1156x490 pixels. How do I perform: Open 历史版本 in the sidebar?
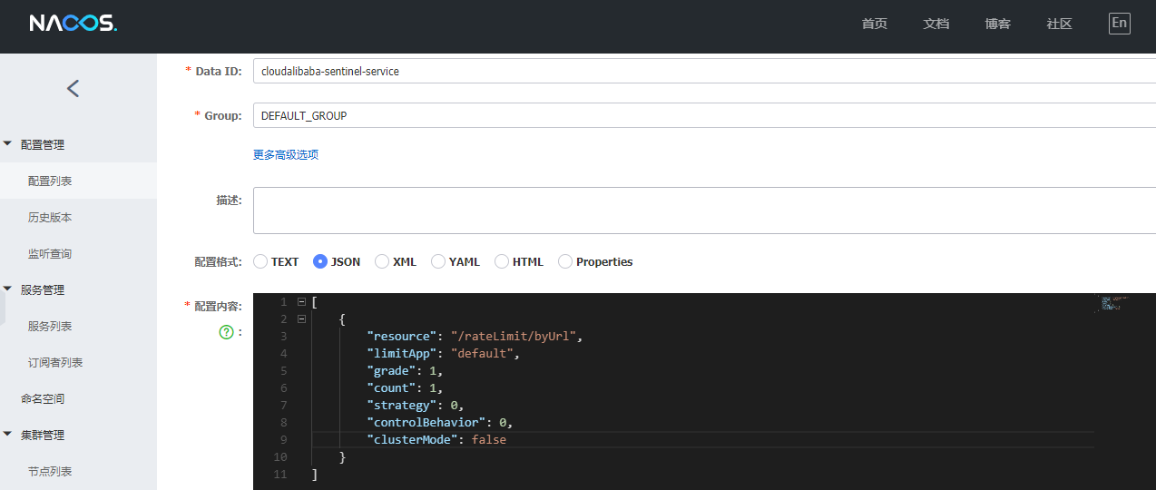50,218
